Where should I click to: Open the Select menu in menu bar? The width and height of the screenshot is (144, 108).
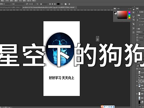(12, 1)
